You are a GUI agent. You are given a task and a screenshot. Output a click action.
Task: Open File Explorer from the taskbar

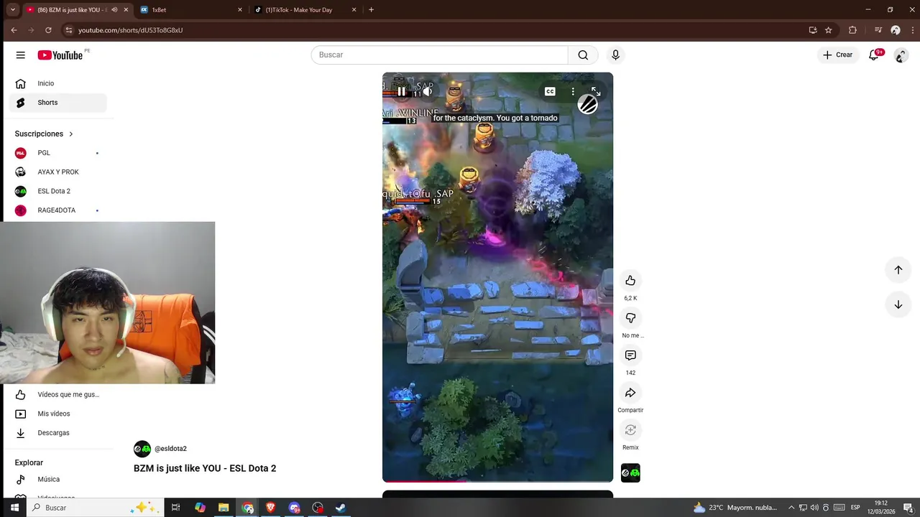point(224,508)
